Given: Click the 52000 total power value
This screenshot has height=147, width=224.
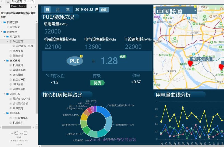Looking at the screenshot, I should click(x=53, y=31).
